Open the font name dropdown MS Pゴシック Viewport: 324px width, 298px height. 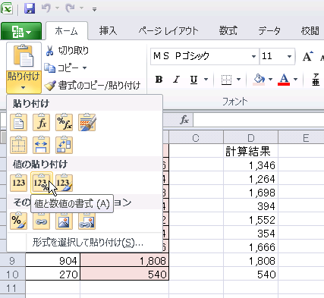253,56
